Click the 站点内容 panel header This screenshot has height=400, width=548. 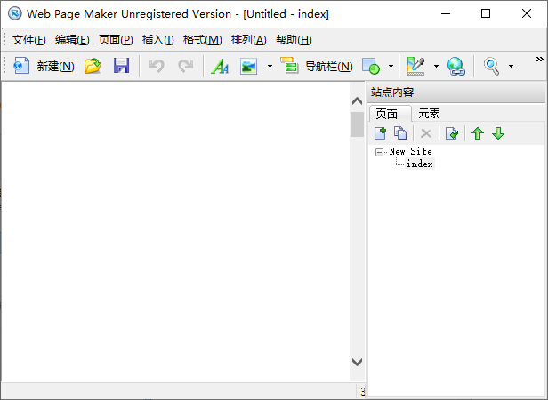point(456,92)
